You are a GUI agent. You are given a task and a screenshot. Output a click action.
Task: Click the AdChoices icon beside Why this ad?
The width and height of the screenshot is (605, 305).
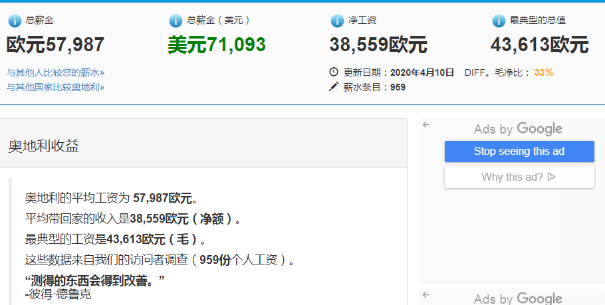[551, 177]
